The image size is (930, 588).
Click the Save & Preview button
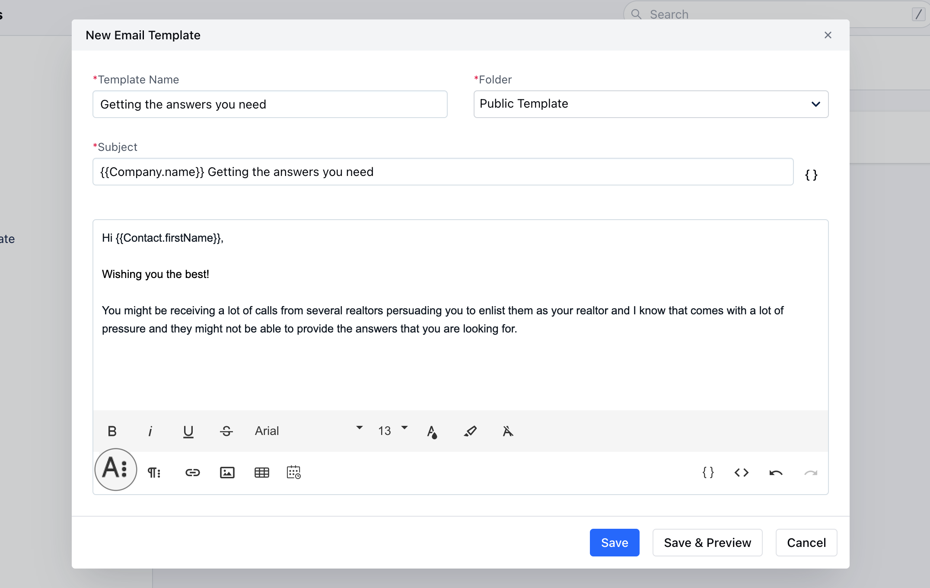pyautogui.click(x=707, y=543)
